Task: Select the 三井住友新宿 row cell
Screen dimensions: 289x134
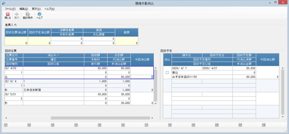Action: click(x=54, y=90)
